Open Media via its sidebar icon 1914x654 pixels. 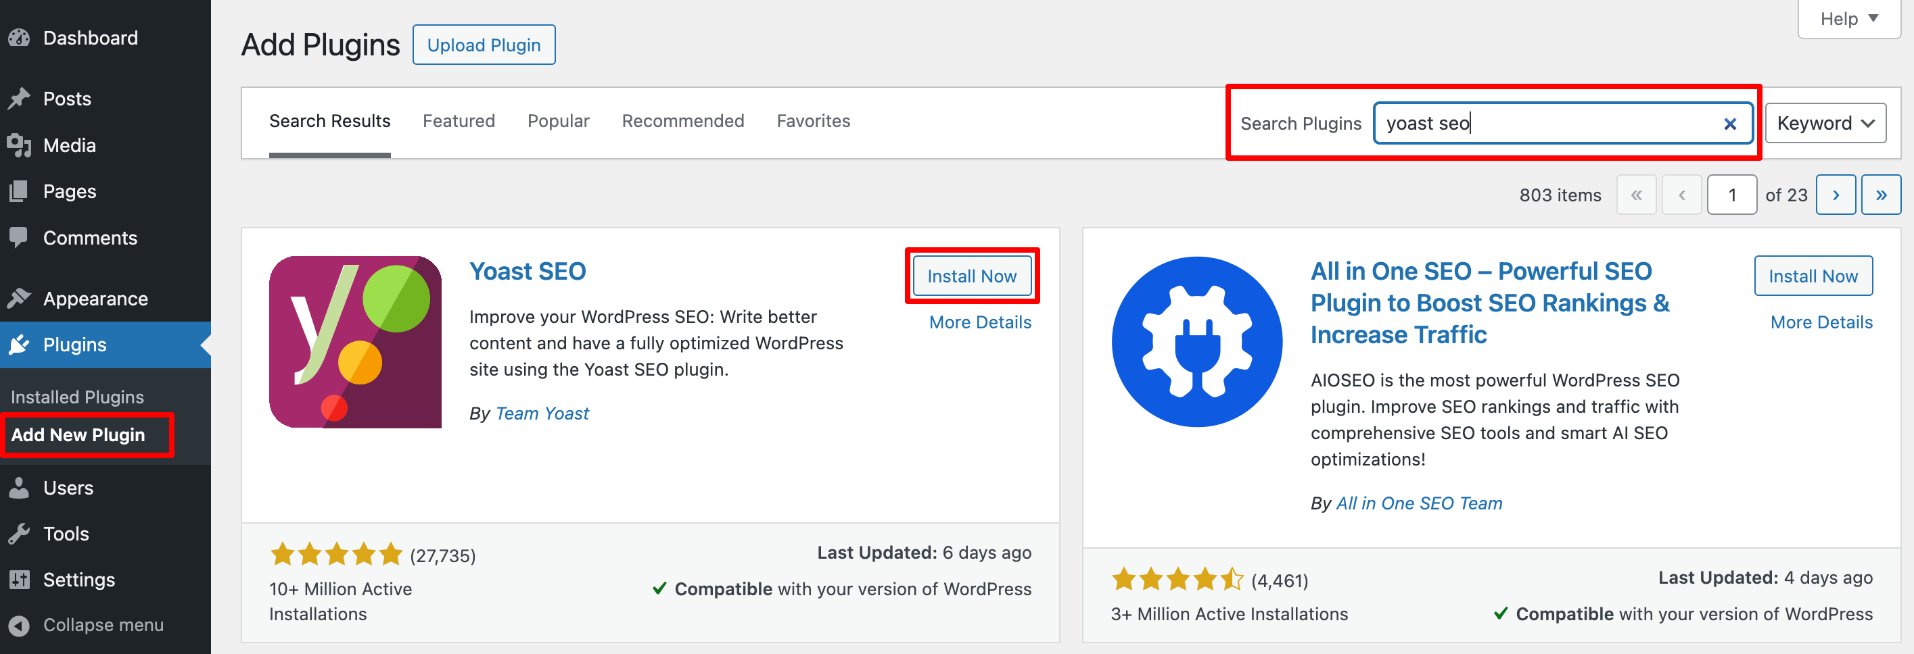(x=20, y=145)
